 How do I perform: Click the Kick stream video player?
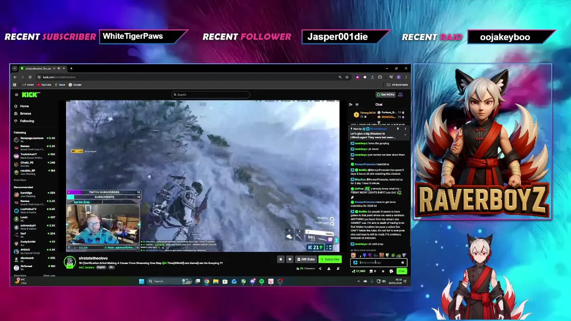point(203,176)
